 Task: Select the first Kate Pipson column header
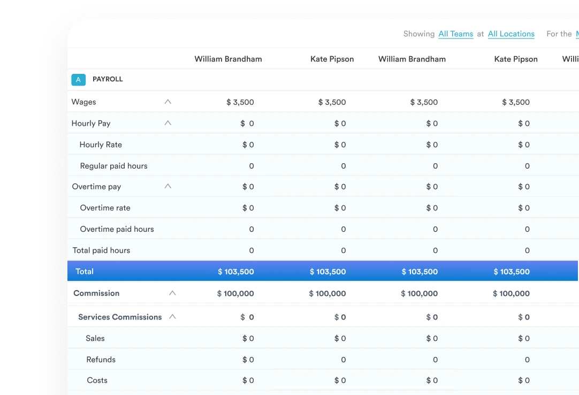[x=332, y=59]
